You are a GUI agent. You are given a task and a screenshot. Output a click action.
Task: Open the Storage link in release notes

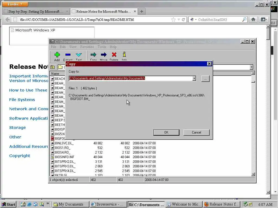(x=17, y=128)
